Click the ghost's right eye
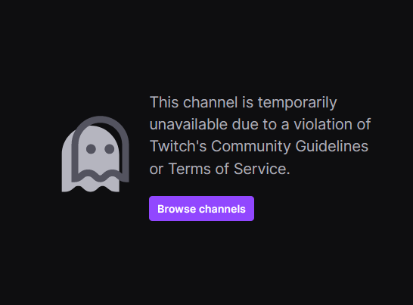Image resolution: width=413 pixels, height=305 pixels. pos(110,149)
